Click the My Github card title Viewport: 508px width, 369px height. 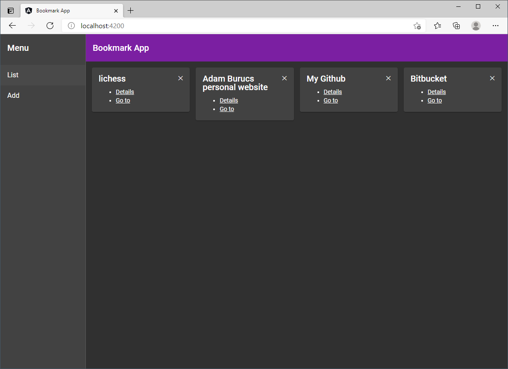click(x=326, y=79)
